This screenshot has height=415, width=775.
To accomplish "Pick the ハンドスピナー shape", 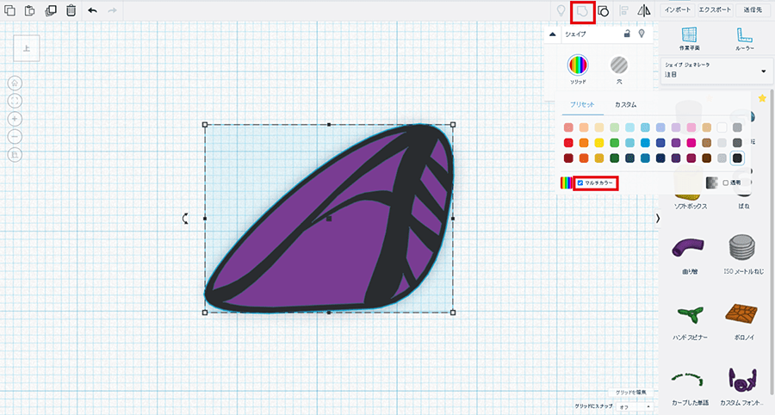I will [689, 321].
